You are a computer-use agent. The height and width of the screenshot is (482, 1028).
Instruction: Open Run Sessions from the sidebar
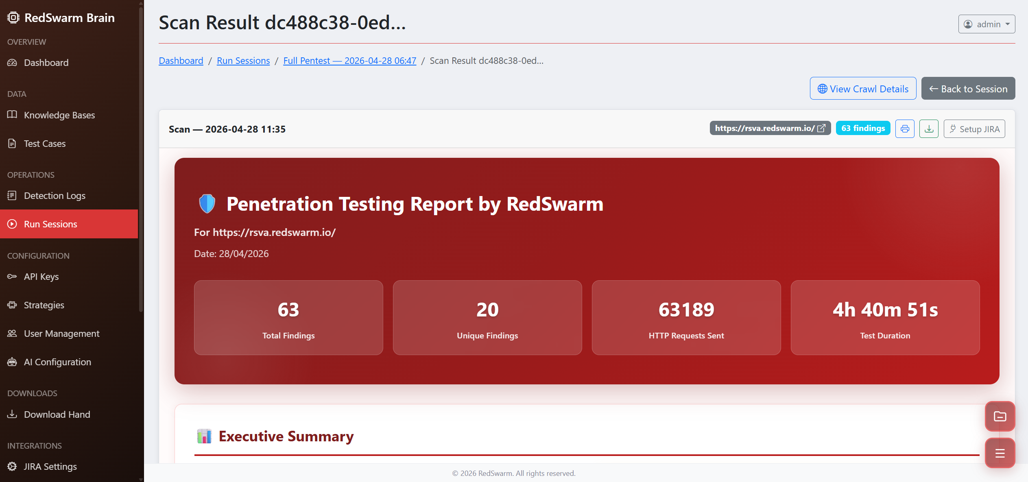click(x=50, y=224)
